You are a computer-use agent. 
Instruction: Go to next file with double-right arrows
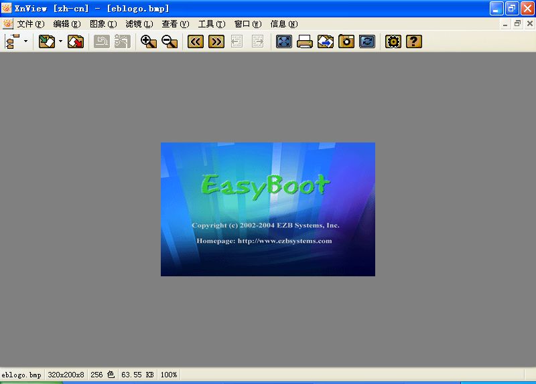(x=216, y=41)
